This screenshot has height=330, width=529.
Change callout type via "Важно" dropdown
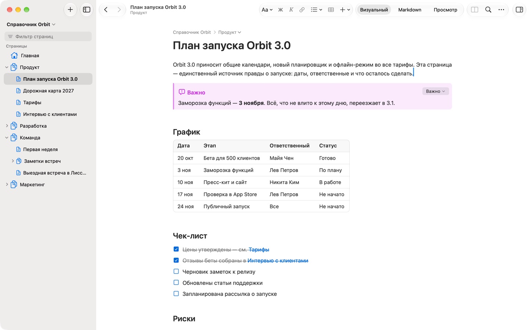(435, 91)
